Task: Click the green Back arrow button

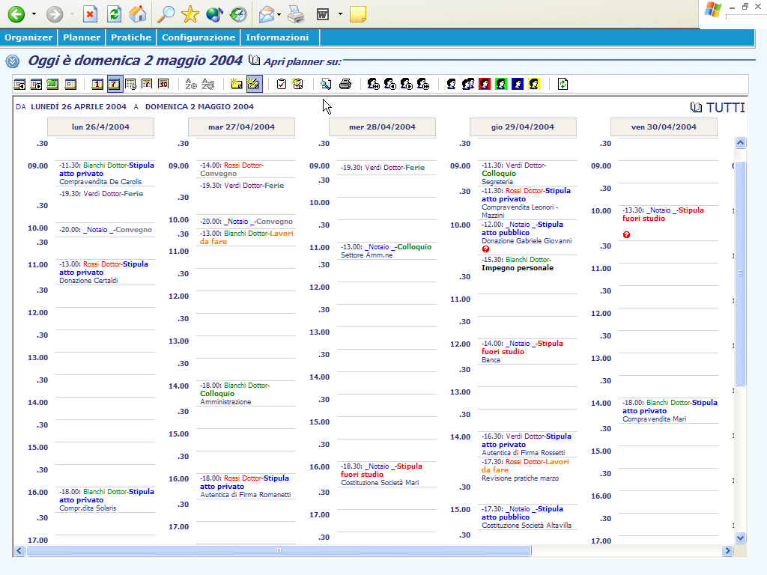Action: click(16, 14)
